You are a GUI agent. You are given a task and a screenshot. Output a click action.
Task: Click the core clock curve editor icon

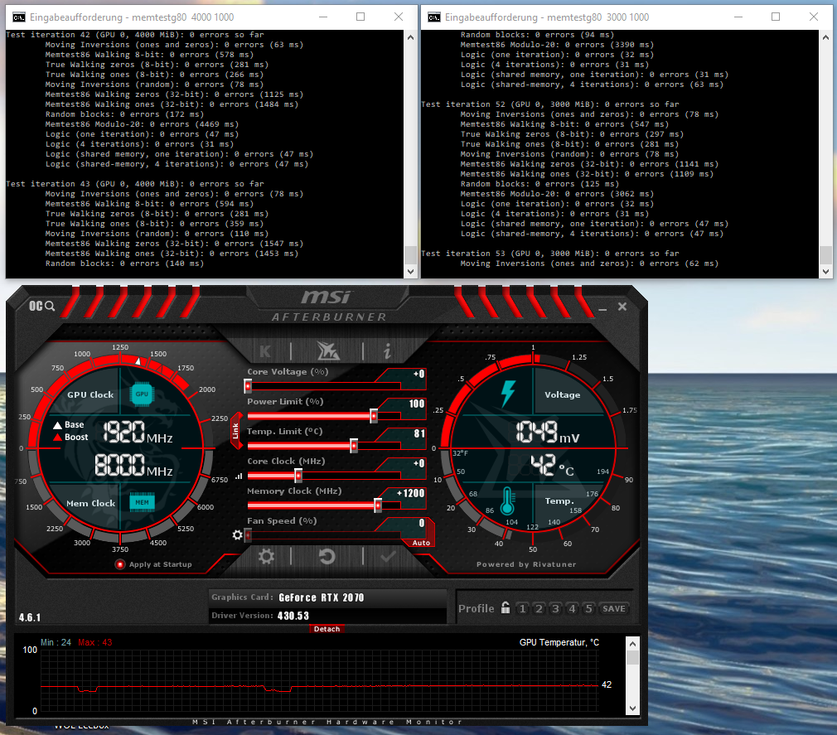point(238,476)
